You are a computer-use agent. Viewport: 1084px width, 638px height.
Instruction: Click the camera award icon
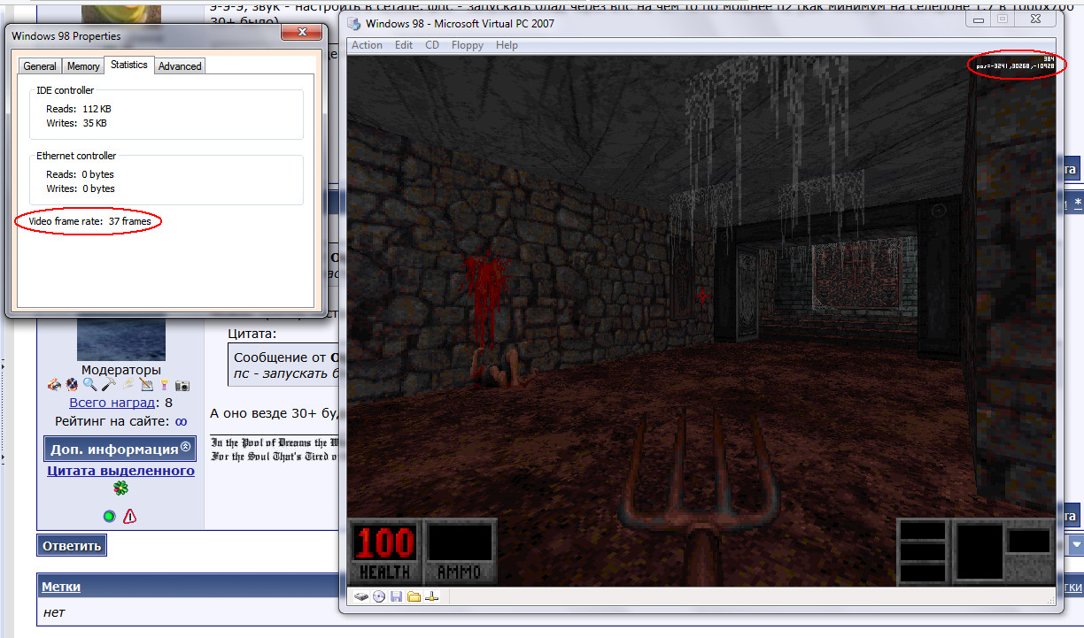coord(182,385)
